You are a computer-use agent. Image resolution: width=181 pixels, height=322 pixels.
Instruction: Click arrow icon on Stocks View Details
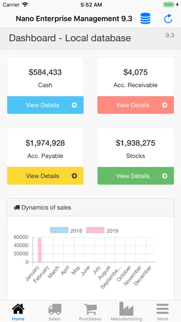164,176
